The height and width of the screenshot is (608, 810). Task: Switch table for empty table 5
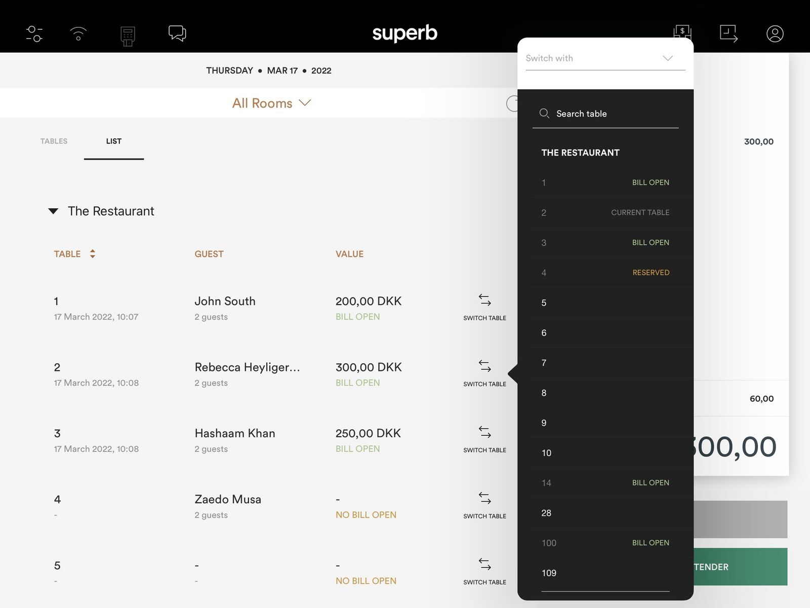point(484,571)
